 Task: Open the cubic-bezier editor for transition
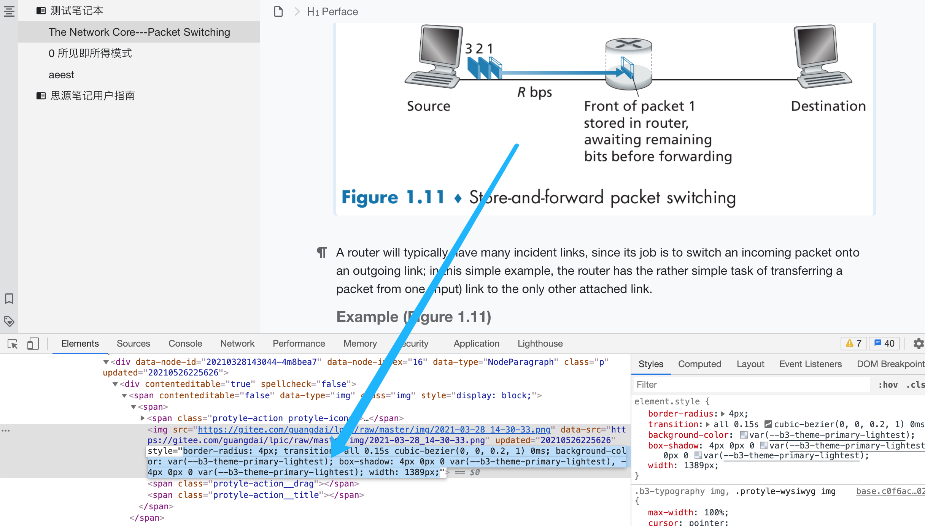pyautogui.click(x=768, y=424)
